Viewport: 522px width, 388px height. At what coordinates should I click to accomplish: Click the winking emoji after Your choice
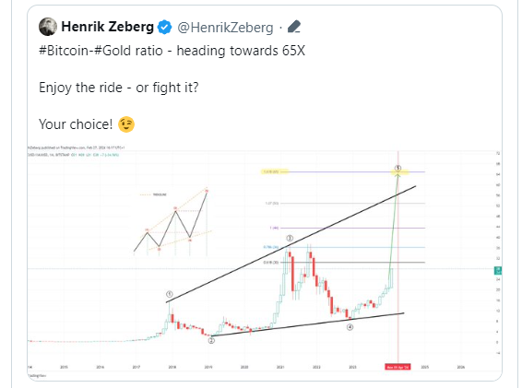point(126,124)
